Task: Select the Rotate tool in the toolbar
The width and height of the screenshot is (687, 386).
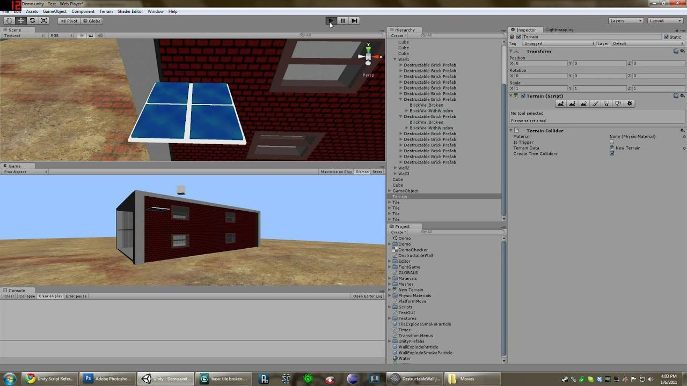Action: coord(32,20)
